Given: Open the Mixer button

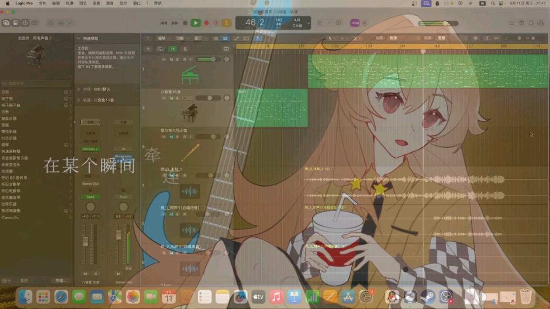Looking at the screenshot, I should pos(61,23).
